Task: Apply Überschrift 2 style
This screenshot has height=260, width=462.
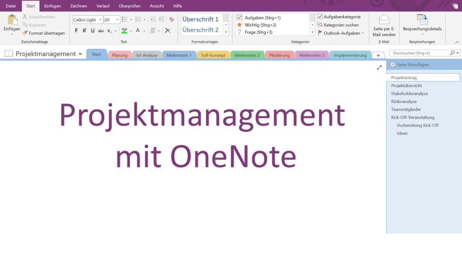Action: pyautogui.click(x=200, y=30)
